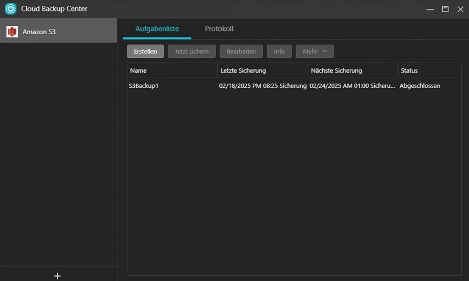Switch to the Protokoll tab
This screenshot has height=281, width=469.
click(219, 29)
